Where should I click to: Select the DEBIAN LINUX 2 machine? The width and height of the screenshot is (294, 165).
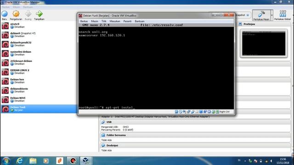(x=39, y=72)
